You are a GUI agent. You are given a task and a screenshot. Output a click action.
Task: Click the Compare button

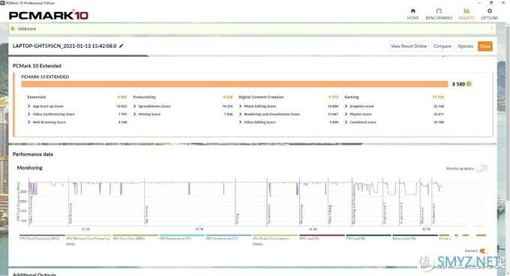point(442,46)
